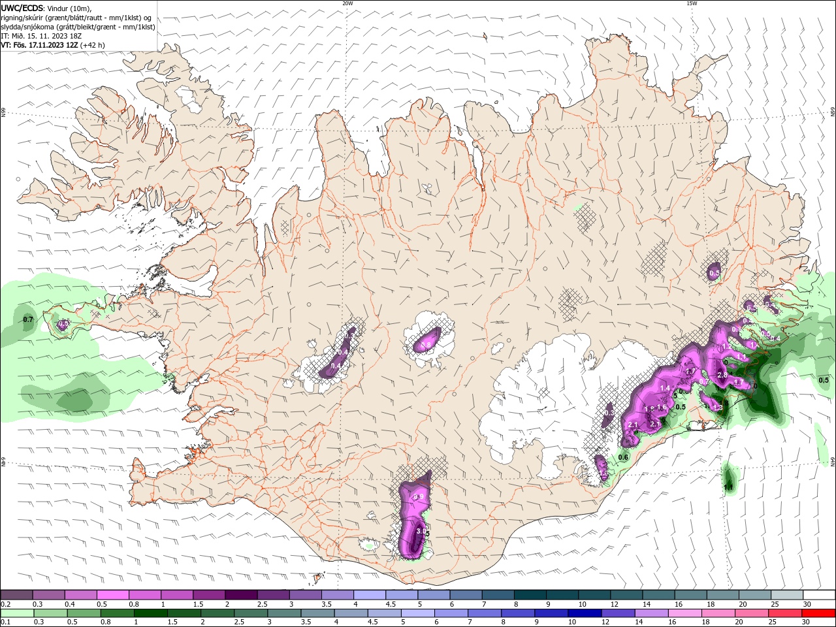
Task: Pick dark purple snow swatch between 2 and 2.5
Action: pyautogui.click(x=240, y=595)
